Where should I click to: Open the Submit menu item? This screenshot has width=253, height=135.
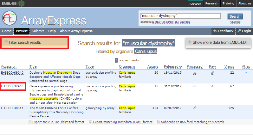(x=38, y=31)
